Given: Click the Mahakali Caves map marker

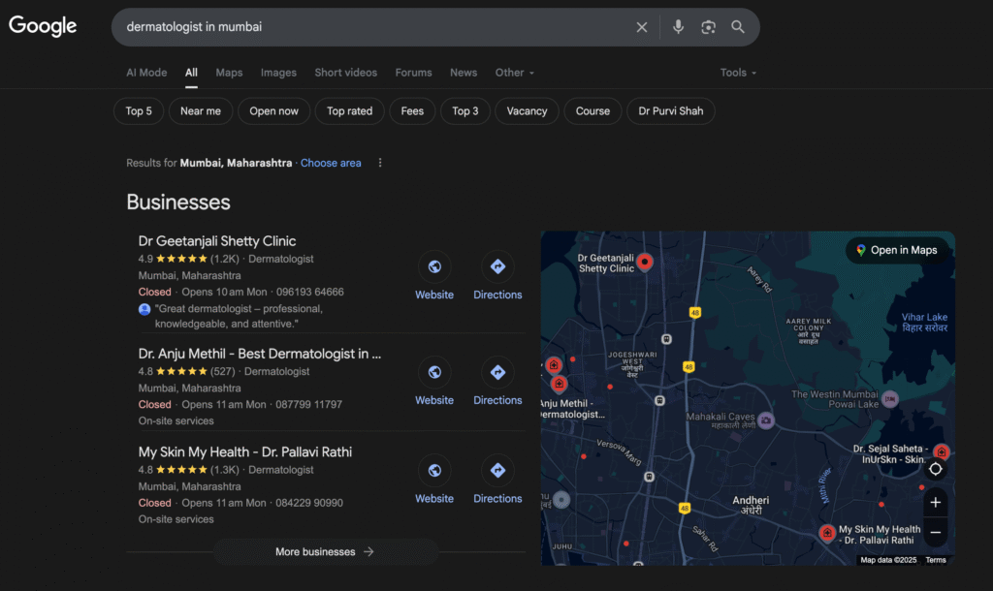Looking at the screenshot, I should pyautogui.click(x=766, y=420).
